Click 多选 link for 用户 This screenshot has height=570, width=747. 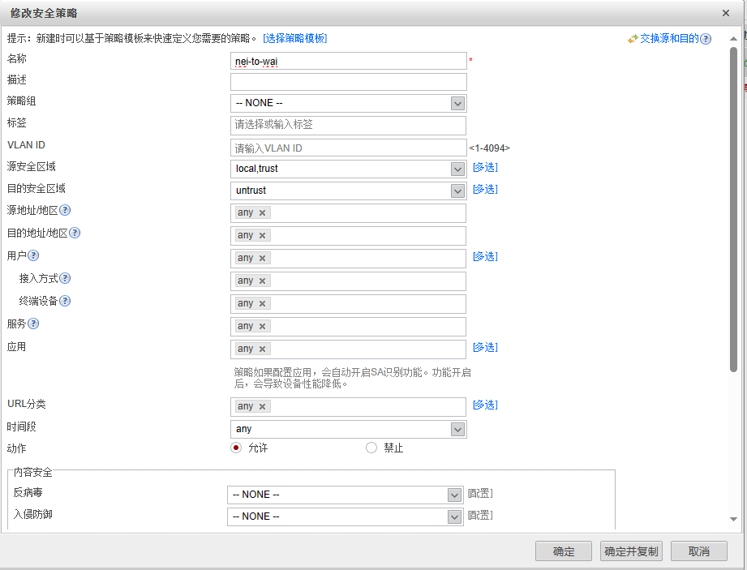point(485,256)
